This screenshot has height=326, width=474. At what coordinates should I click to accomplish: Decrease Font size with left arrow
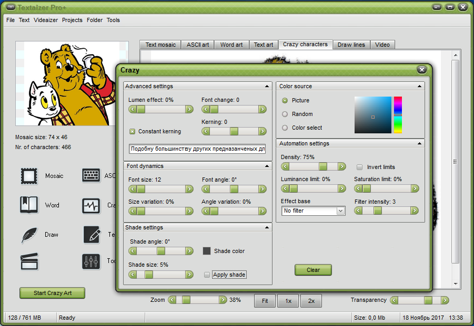point(133,189)
